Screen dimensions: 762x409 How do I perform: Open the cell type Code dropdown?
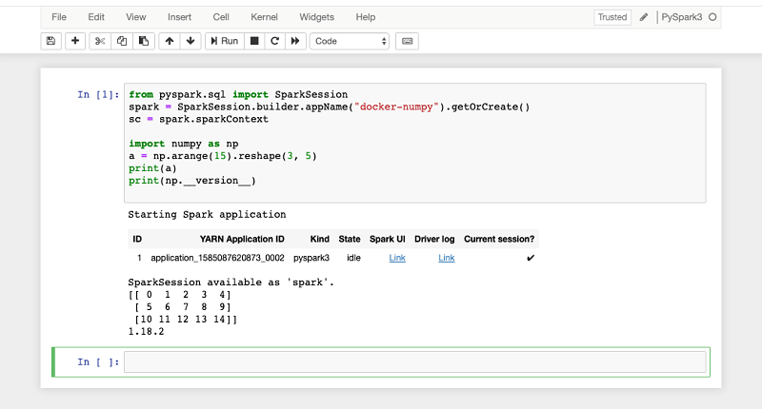click(x=350, y=41)
